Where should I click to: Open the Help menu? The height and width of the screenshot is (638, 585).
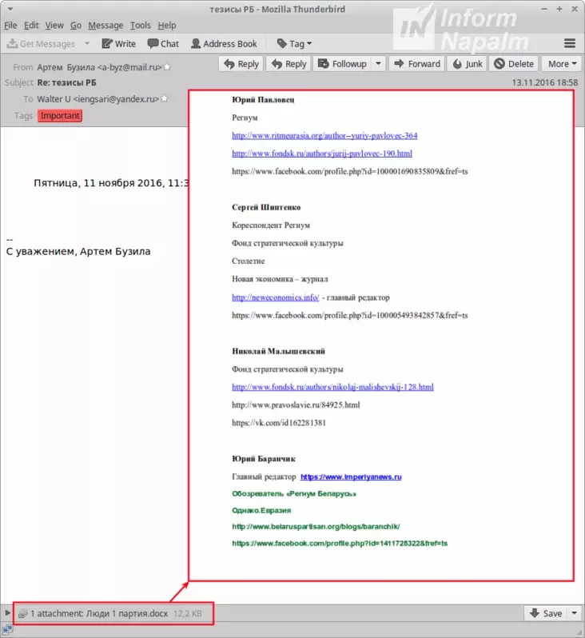coord(167,26)
